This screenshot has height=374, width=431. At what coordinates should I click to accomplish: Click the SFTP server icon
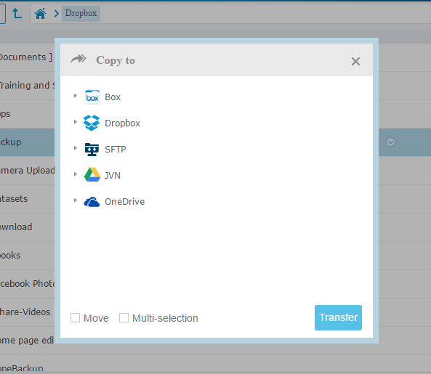(92, 150)
